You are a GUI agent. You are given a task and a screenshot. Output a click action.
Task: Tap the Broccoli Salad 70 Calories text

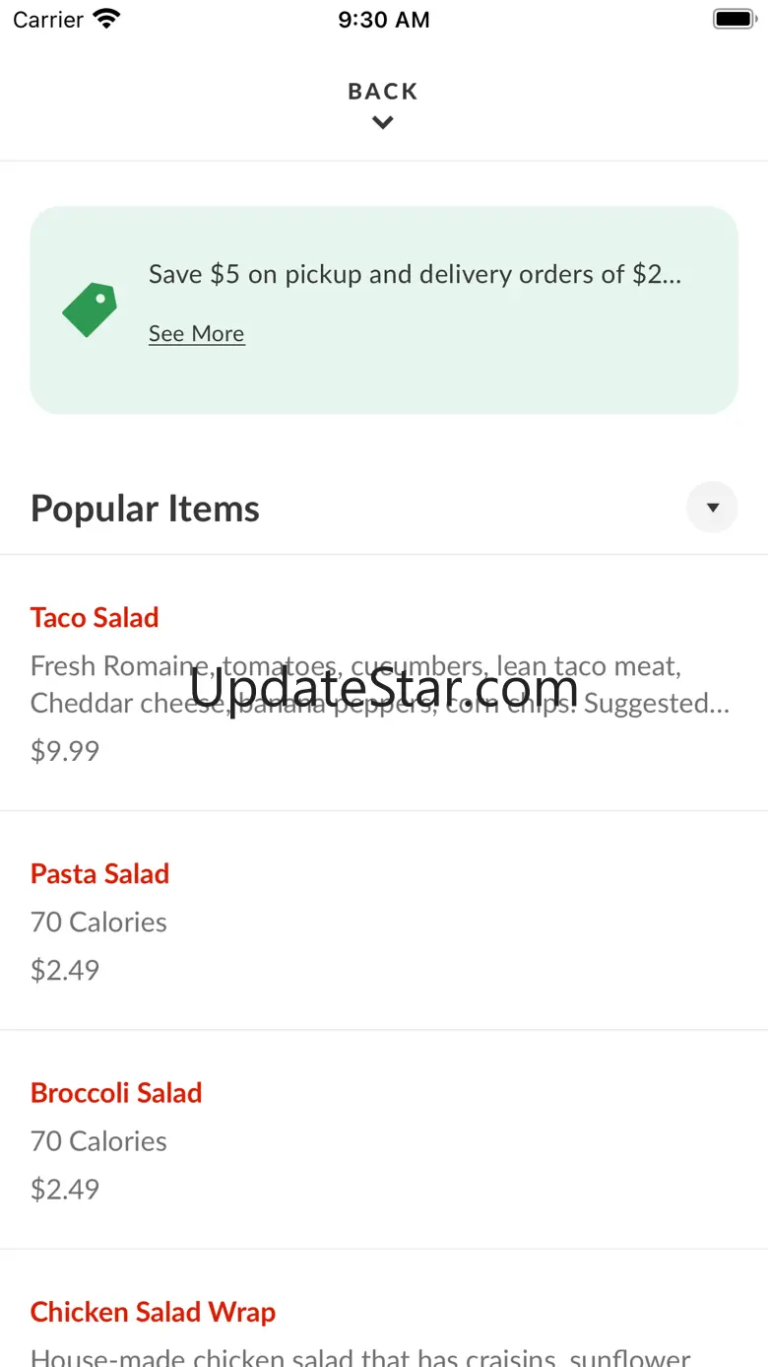98,1141
